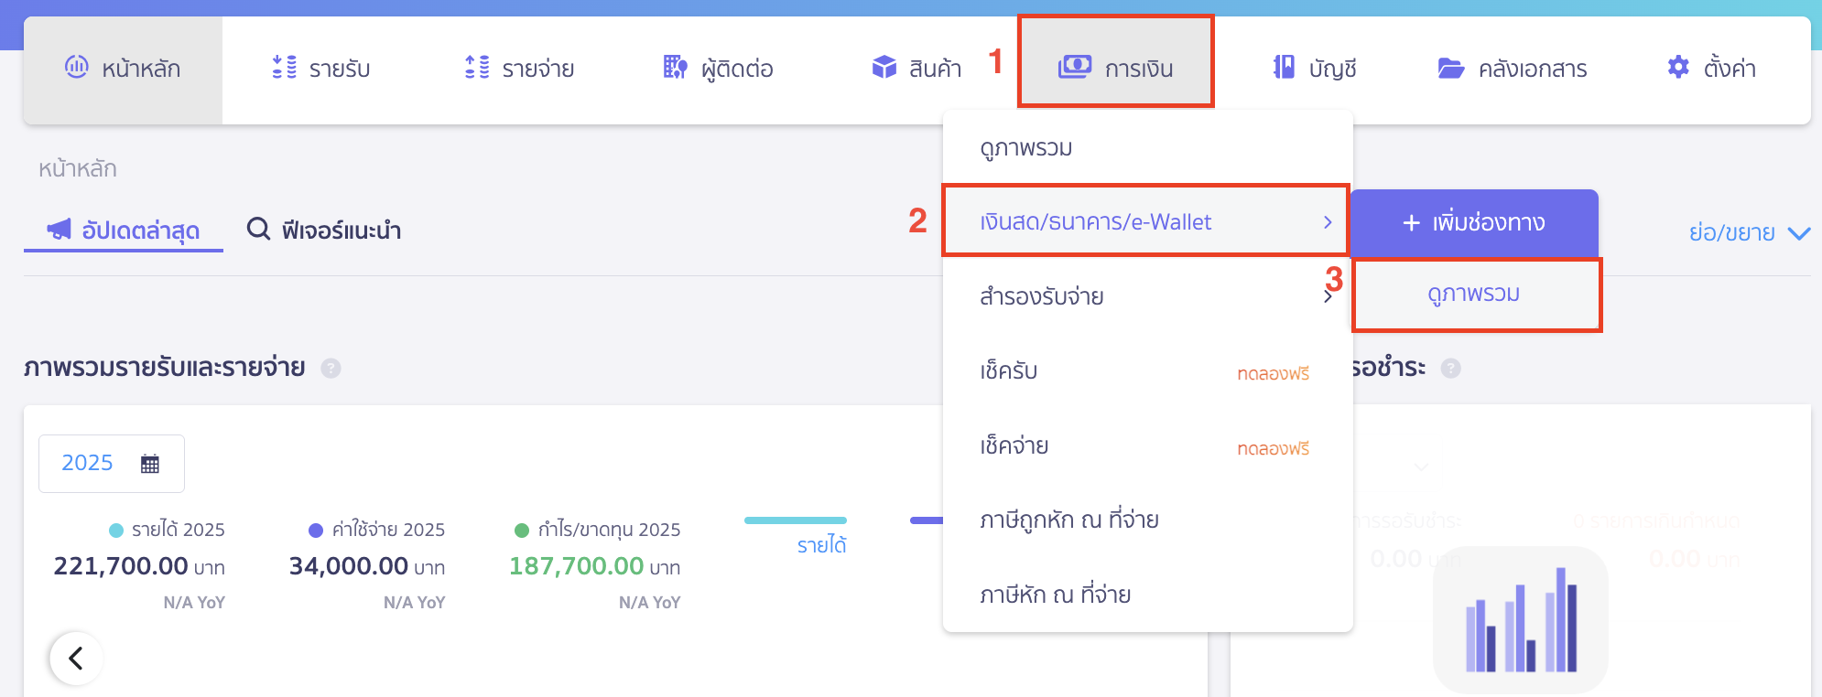Open the บัญชี accounting menu

(x=1315, y=69)
